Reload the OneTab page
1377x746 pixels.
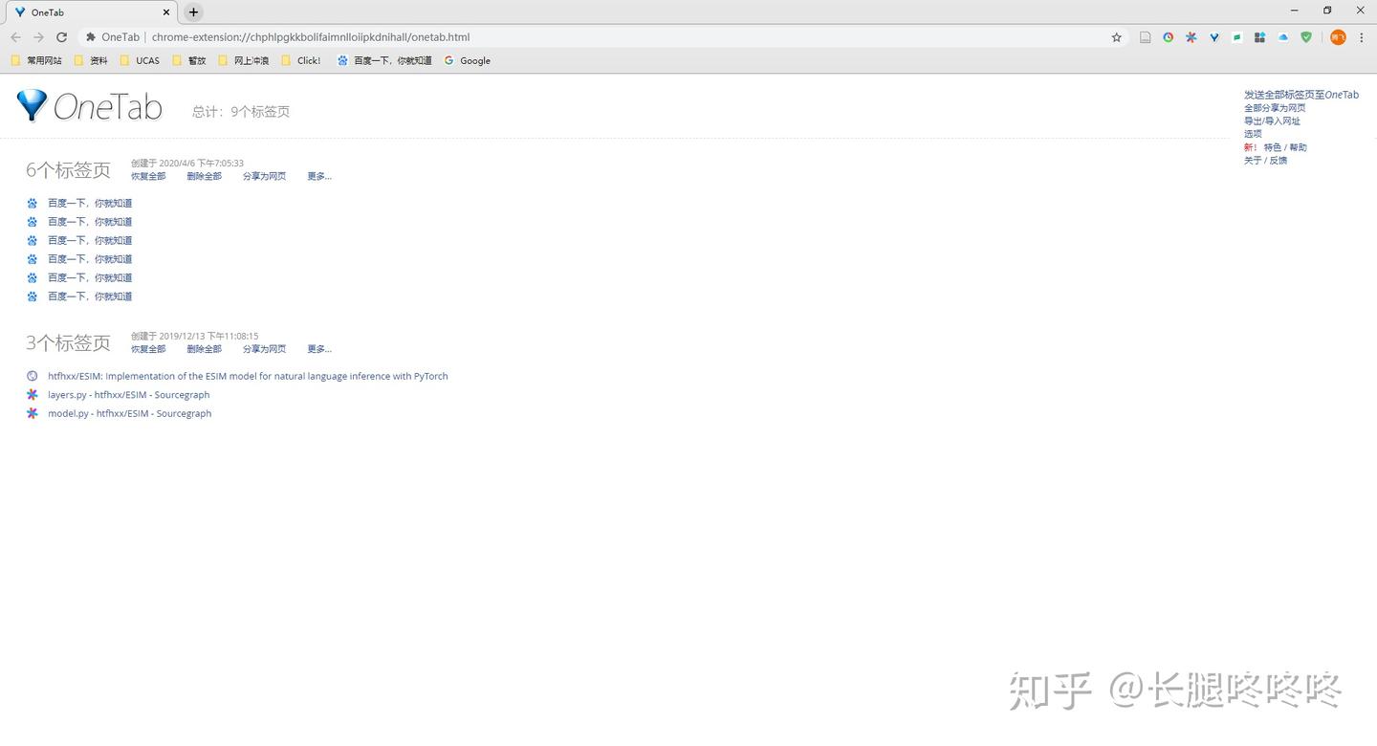62,37
